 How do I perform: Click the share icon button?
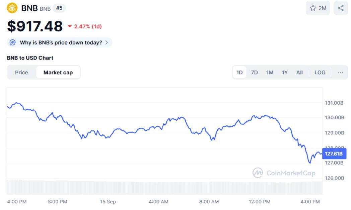pyautogui.click(x=341, y=8)
